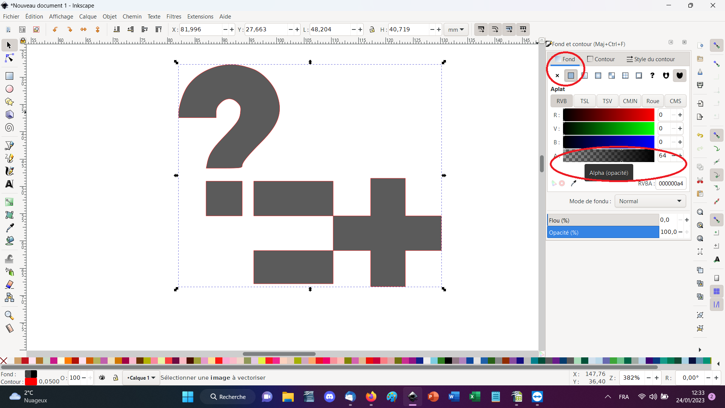Click the Group objects icon
This screenshot has width=725, height=408.
[x=700, y=315]
